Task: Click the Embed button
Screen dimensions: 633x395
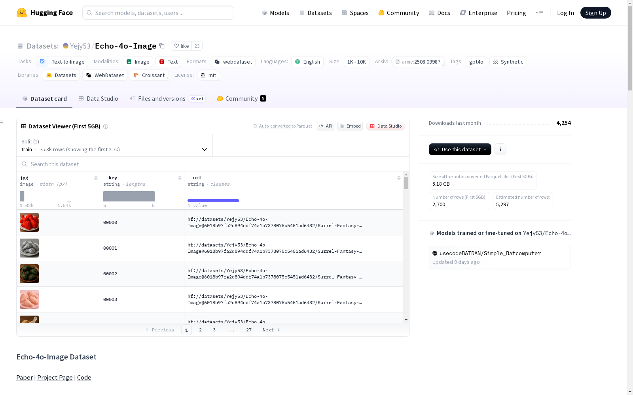Action: 350,126
